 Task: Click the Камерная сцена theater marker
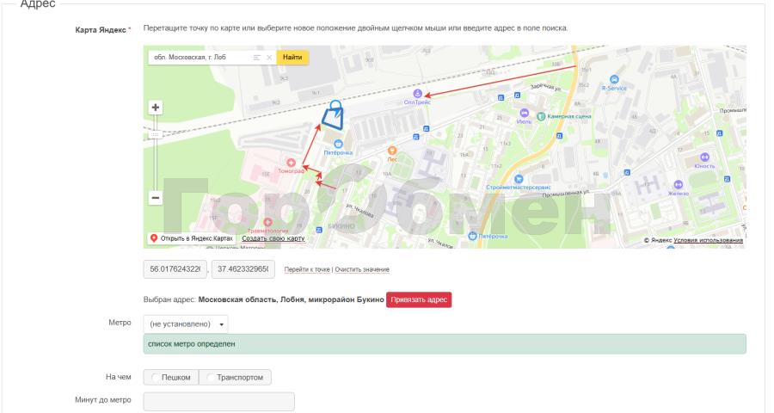pyautogui.click(x=541, y=117)
